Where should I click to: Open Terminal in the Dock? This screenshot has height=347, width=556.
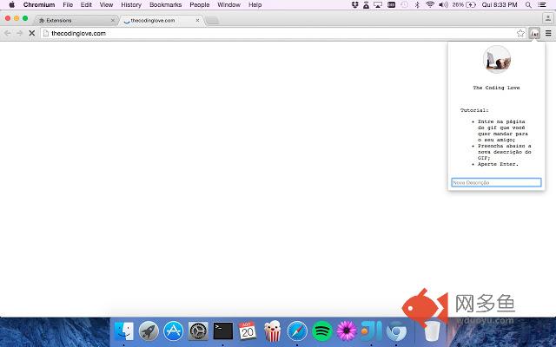(223, 331)
